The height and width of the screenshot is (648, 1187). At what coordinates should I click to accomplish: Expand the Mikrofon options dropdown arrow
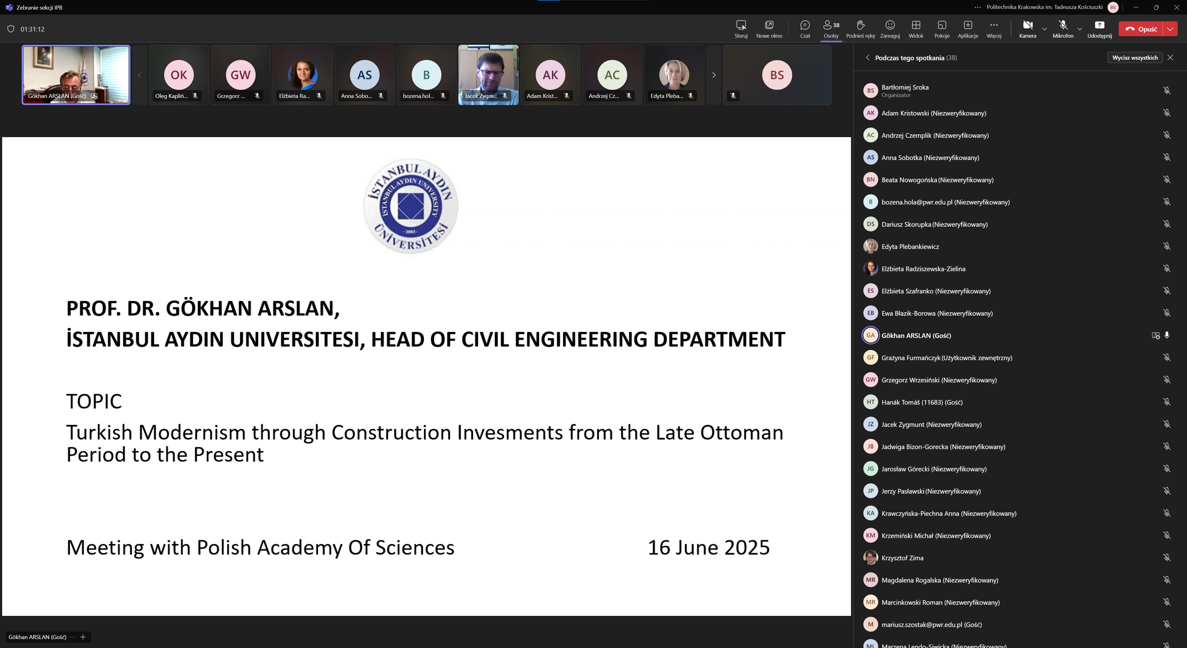pyautogui.click(x=1079, y=29)
